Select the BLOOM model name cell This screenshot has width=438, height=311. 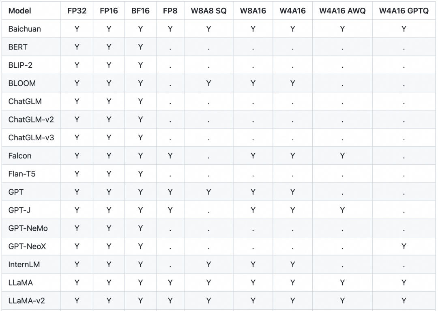[x=22, y=83]
